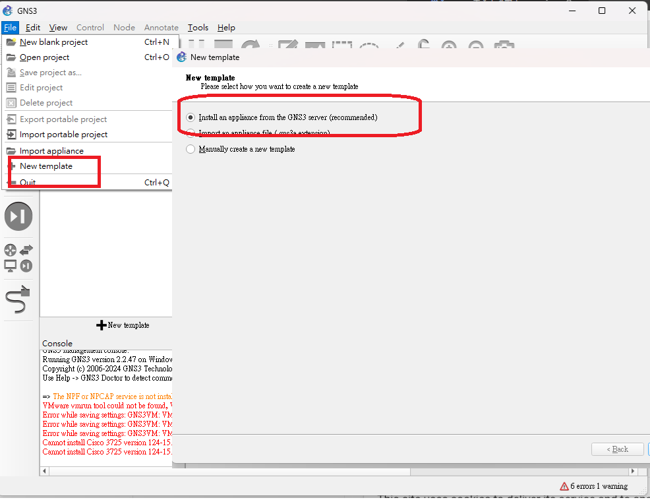
Task: Click the plus icon beside New template
Action: point(101,325)
